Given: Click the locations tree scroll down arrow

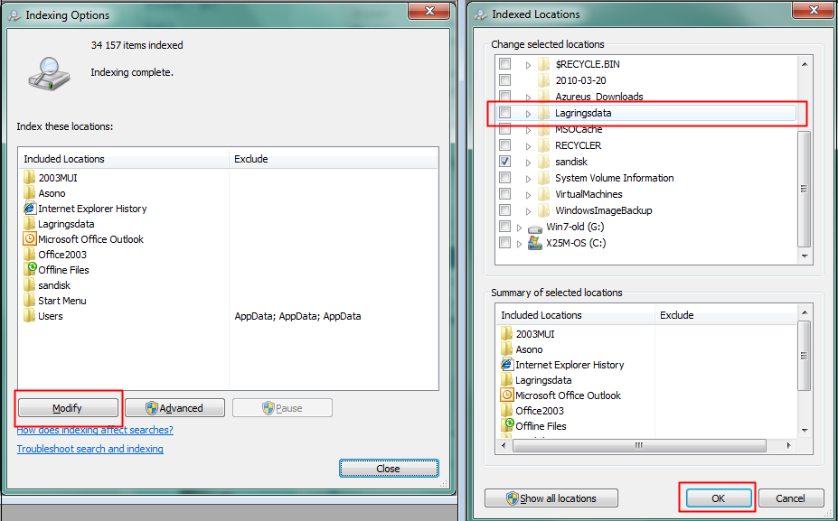Looking at the screenshot, I should click(x=805, y=256).
